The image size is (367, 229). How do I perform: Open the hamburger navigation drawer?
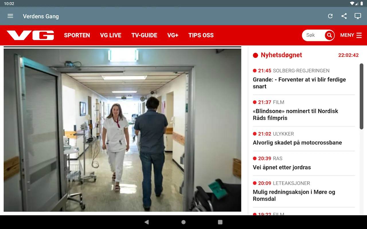pyautogui.click(x=10, y=16)
